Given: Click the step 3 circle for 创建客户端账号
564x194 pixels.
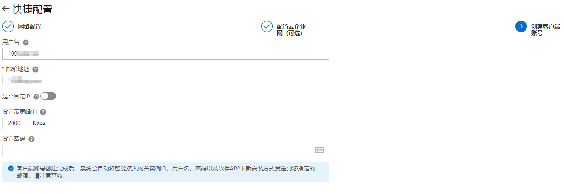Looking at the screenshot, I should 521,26.
